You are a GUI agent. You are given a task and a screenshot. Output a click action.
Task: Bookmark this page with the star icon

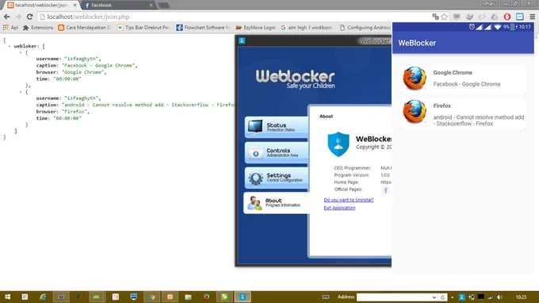[x=445, y=17]
